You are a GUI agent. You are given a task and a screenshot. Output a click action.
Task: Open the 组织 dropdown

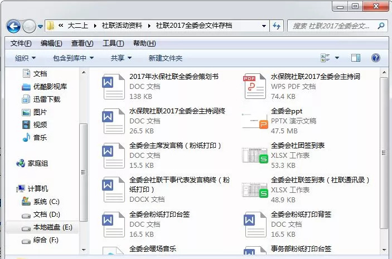pos(25,58)
